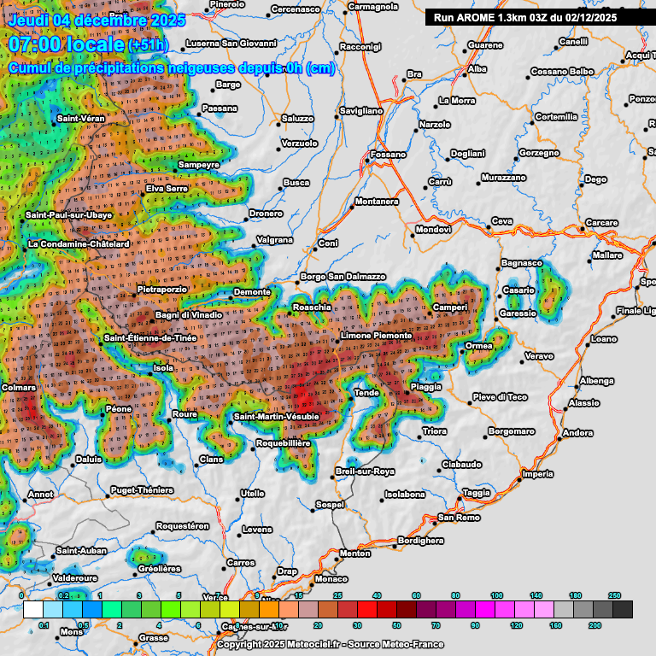This screenshot has height=656, width=656.
Task: Select the bright red legend swatch labeled 40
Action: (x=366, y=609)
